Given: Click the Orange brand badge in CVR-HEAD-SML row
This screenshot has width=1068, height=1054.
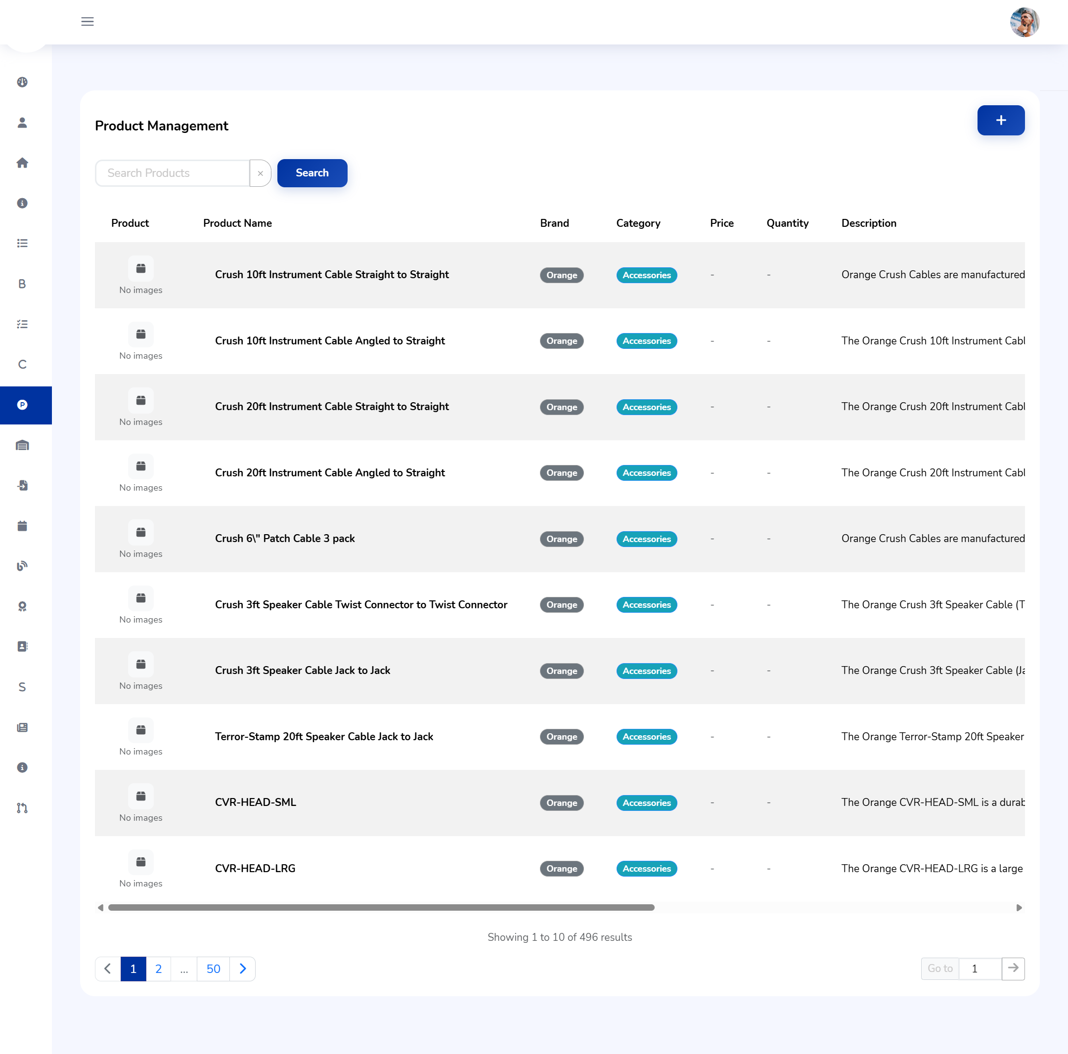Looking at the screenshot, I should [x=562, y=802].
